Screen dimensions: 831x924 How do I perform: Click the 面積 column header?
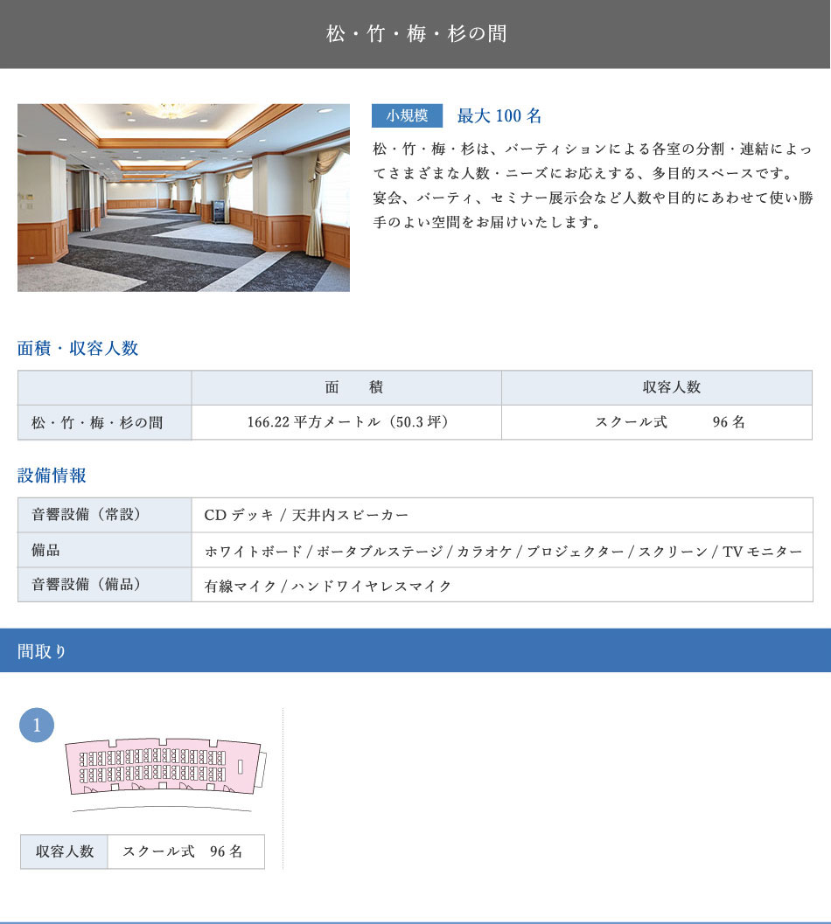point(346,387)
